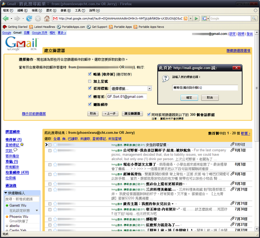Click the green Go arrow button
Screen dimensions: 260x238
pos(196,18)
